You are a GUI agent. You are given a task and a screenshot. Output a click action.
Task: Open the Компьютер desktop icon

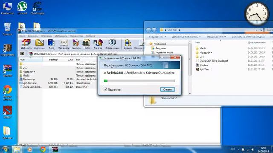click(7, 8)
